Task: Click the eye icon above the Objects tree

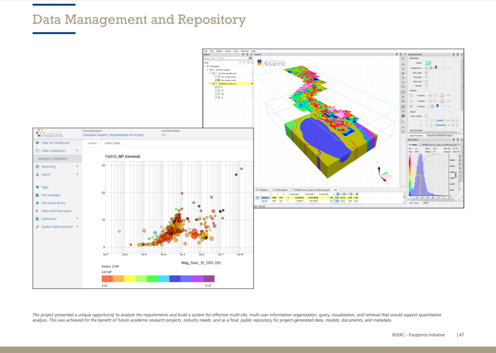Action: point(250,58)
